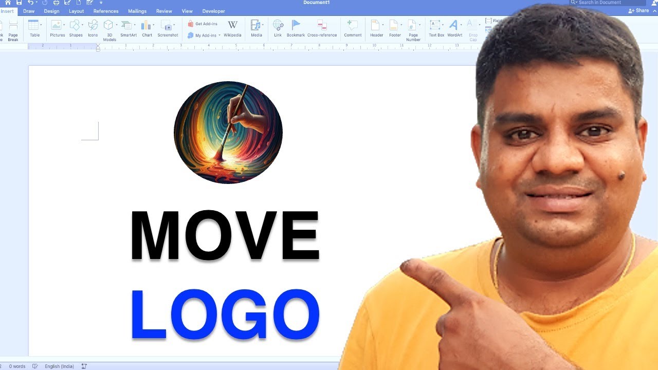Viewport: 658px width, 370px height.
Task: Save the document with the floppy icon
Action: click(x=19, y=3)
